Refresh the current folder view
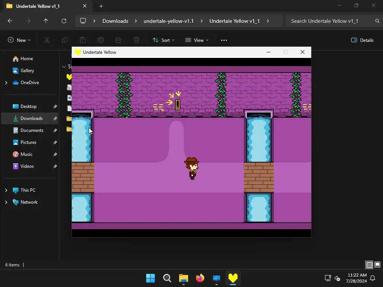The image size is (383, 287). pyautogui.click(x=64, y=21)
